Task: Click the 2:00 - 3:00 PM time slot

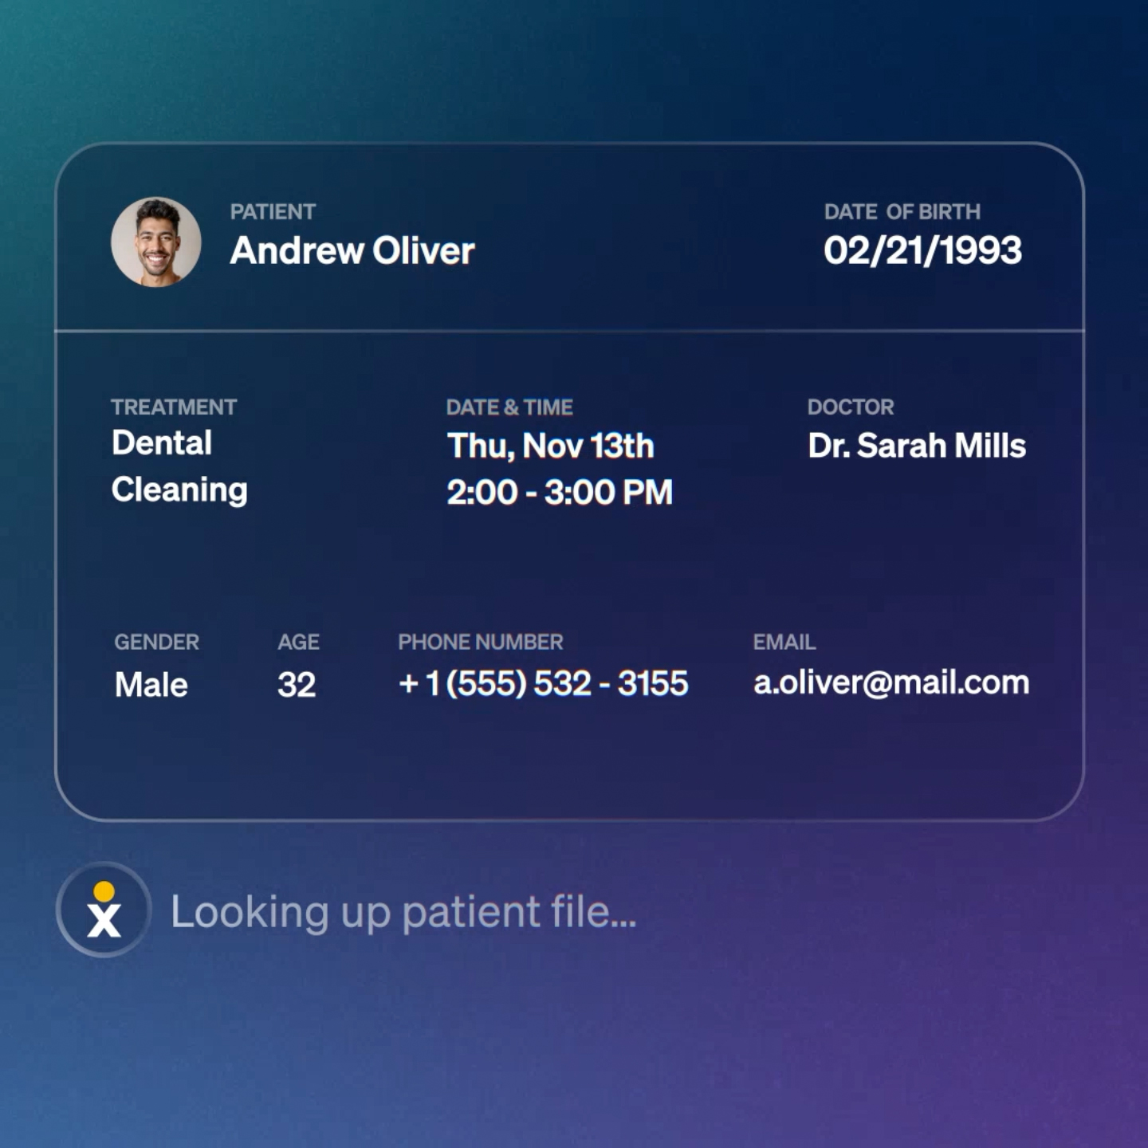Action: (x=560, y=493)
